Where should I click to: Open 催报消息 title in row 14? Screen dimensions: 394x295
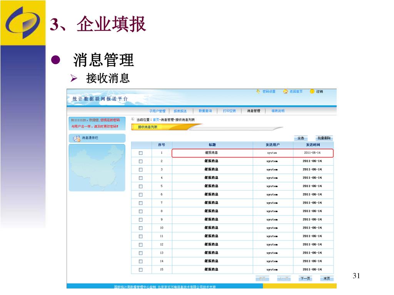[x=211, y=261]
